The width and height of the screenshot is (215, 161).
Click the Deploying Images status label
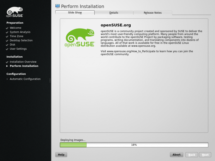tap(73, 140)
